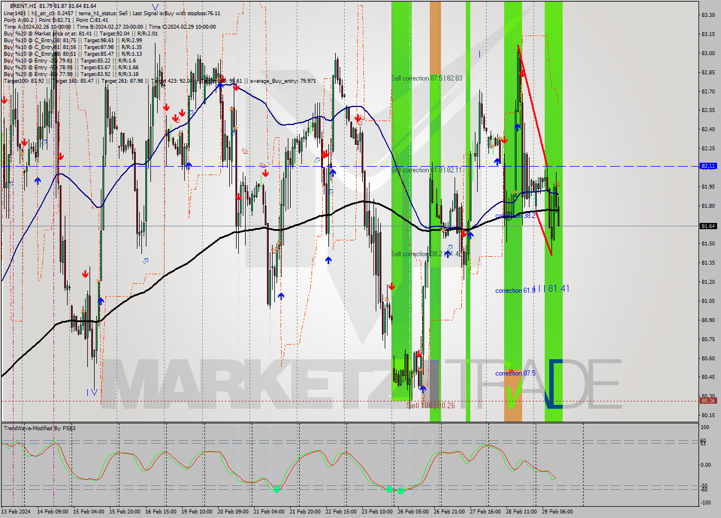Click the green oscillator dot near 21 Feb 04:00
The image size is (721, 518).
[277, 489]
